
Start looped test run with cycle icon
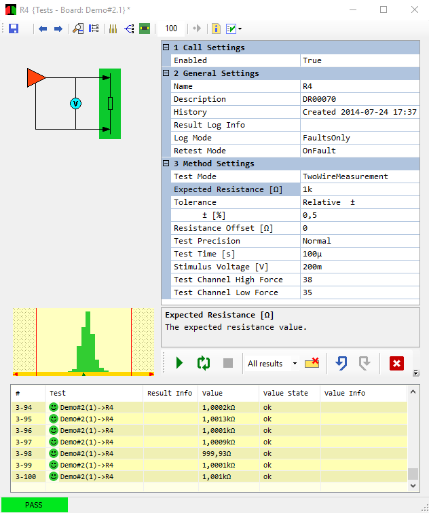tap(204, 363)
